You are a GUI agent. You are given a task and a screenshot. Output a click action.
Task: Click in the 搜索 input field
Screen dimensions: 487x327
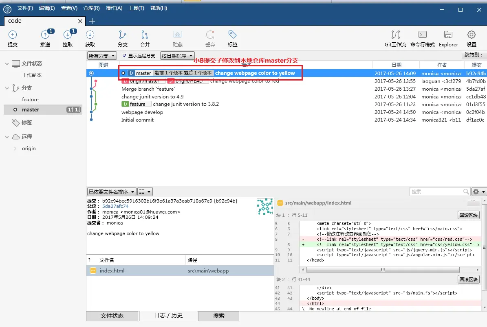point(436,192)
